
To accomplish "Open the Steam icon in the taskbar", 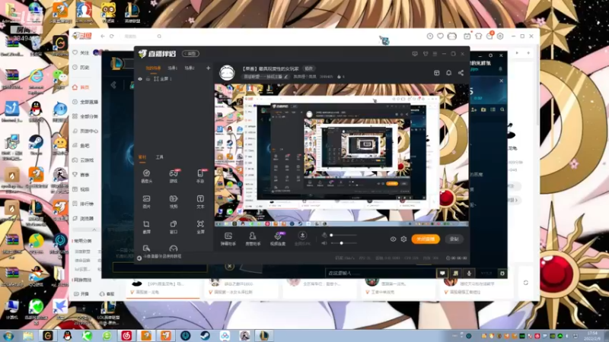I will tap(205, 335).
